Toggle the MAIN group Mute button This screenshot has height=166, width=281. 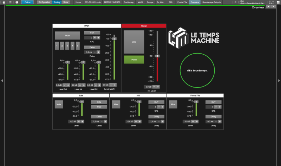pos(67,35)
